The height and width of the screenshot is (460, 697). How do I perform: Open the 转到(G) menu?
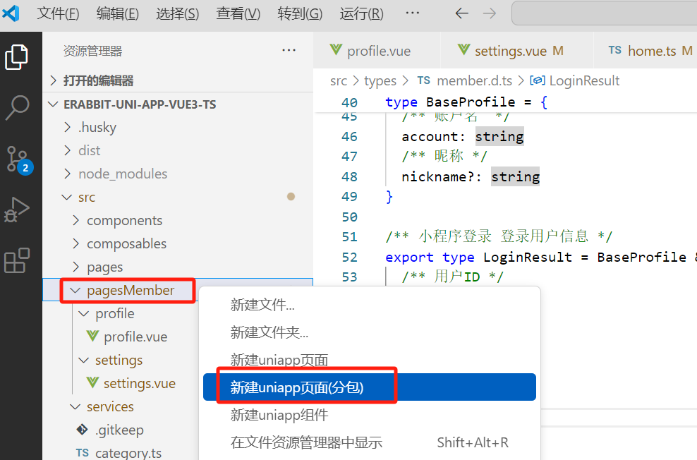click(x=300, y=13)
